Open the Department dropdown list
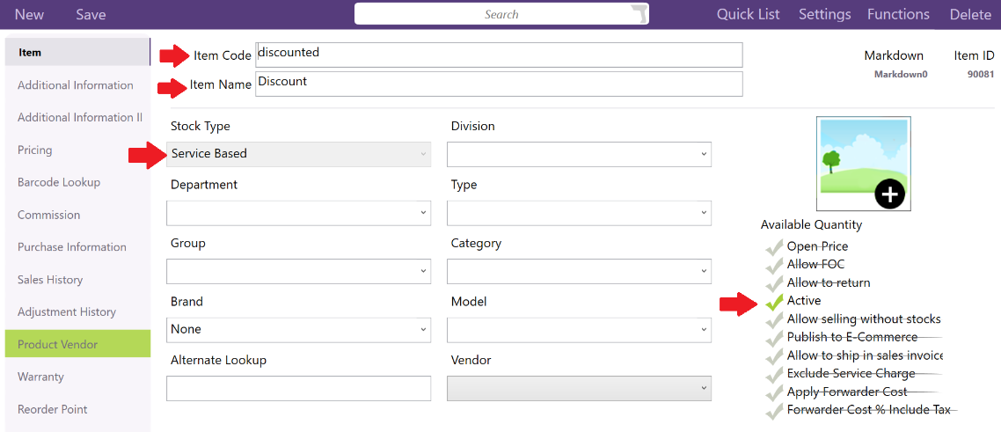The image size is (1001, 432). pyautogui.click(x=298, y=213)
